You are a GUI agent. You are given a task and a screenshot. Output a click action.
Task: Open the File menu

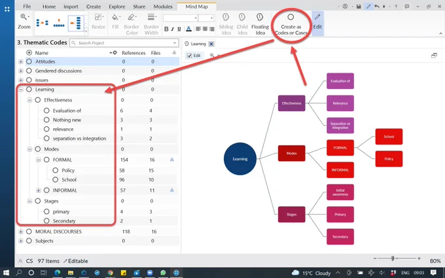[x=27, y=7]
